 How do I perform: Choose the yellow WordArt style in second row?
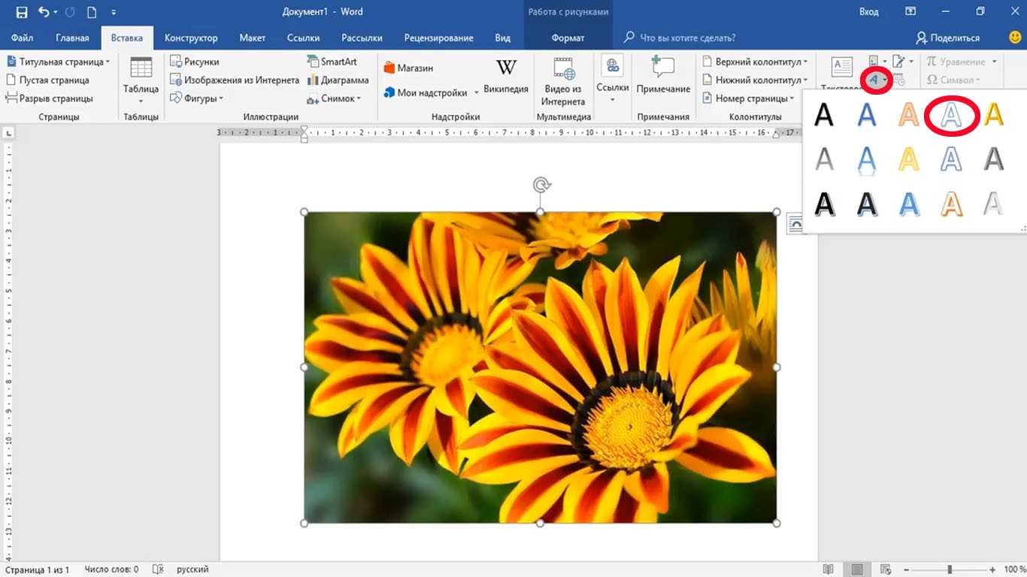(x=909, y=159)
